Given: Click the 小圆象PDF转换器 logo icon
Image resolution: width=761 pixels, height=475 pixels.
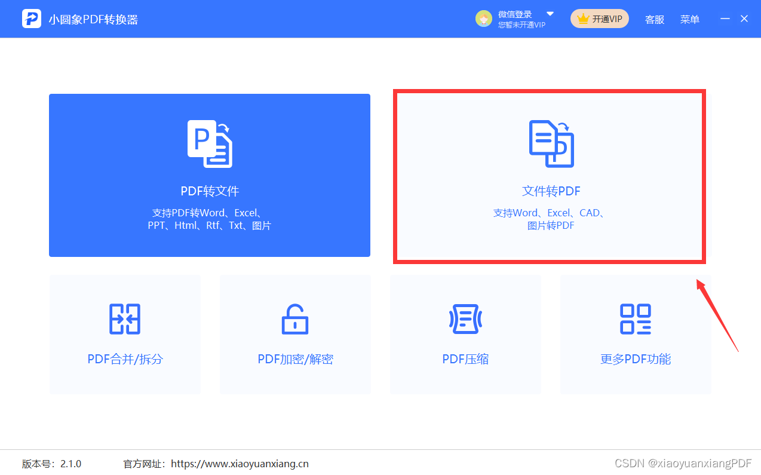Looking at the screenshot, I should (31, 19).
